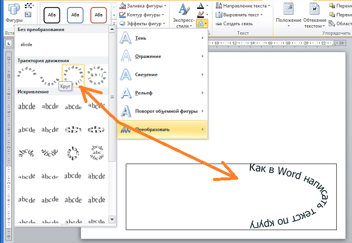Open Свечение glow submenu
The height and width of the screenshot is (243, 352).
(163, 74)
